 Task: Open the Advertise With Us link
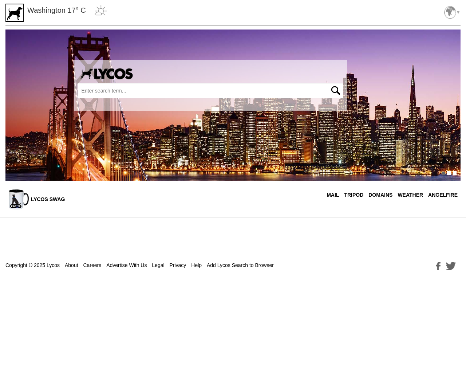[x=126, y=265]
